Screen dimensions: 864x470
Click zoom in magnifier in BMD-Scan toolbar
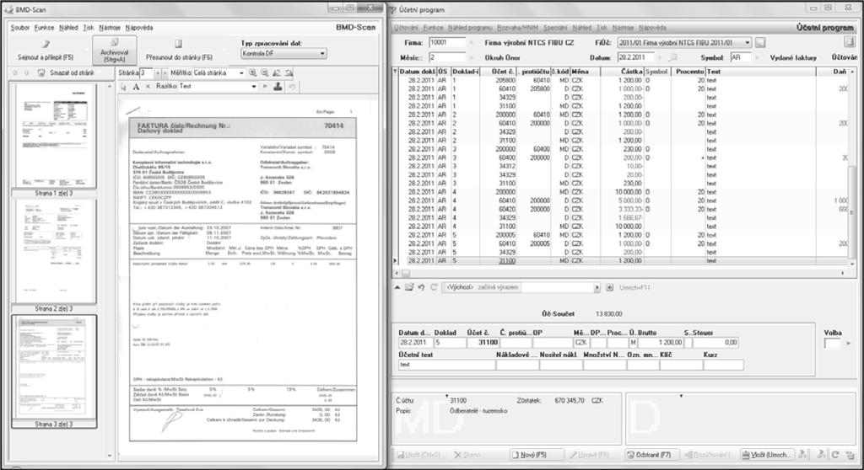[x=252, y=72]
